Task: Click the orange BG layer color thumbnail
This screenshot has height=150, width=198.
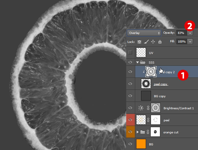Action: coord(141,144)
